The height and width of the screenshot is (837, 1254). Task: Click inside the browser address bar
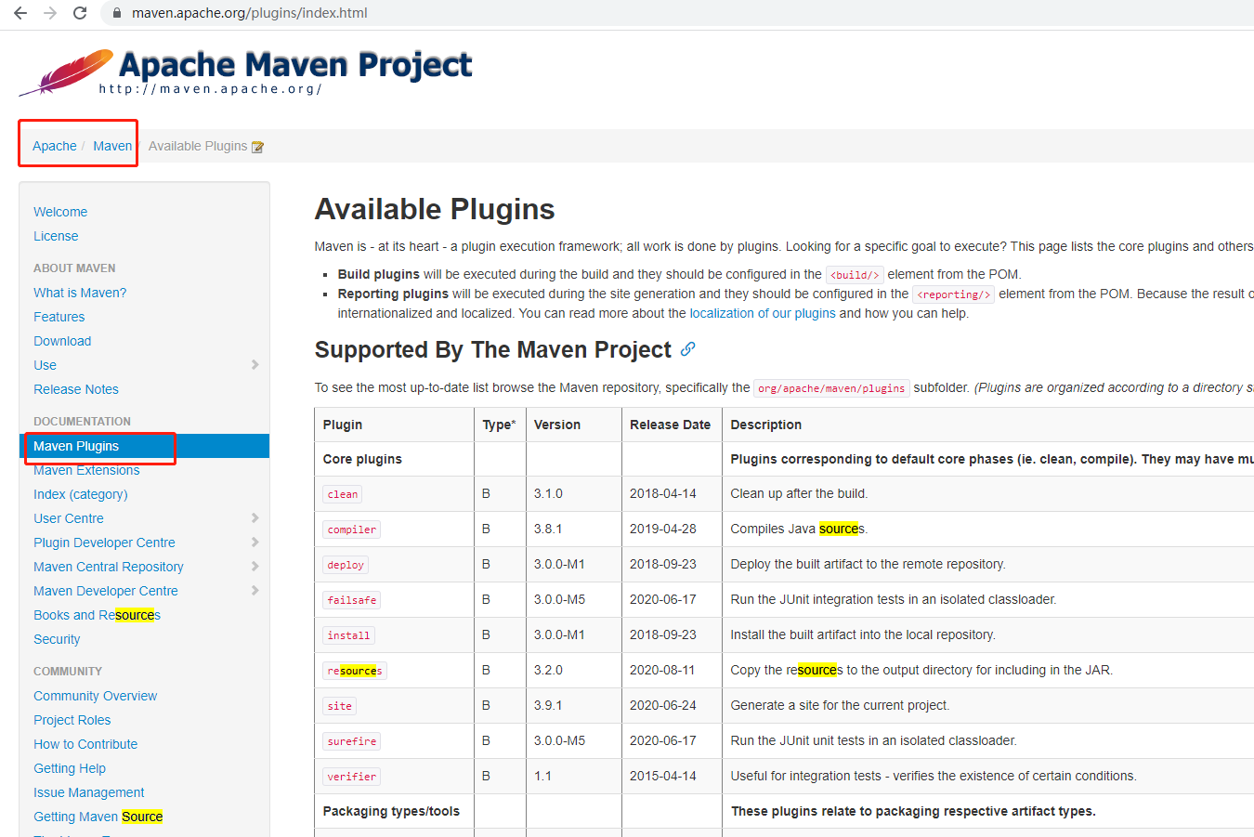coord(279,13)
